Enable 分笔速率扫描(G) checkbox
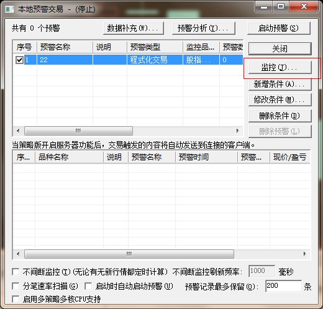This screenshot has width=323, height=309. 16,286
